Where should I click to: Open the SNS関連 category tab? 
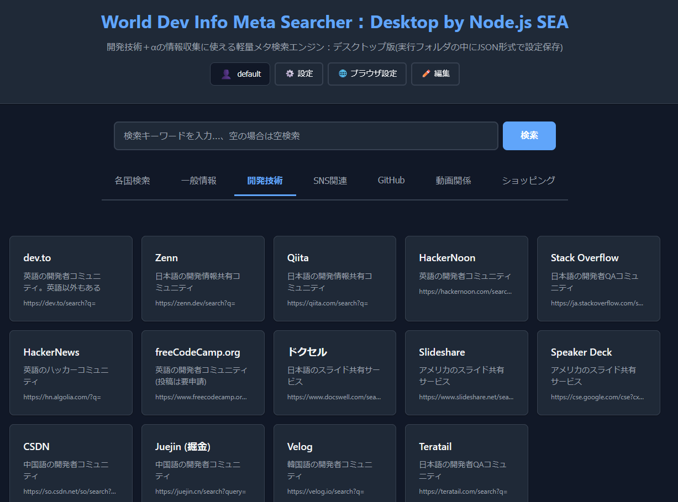(330, 180)
